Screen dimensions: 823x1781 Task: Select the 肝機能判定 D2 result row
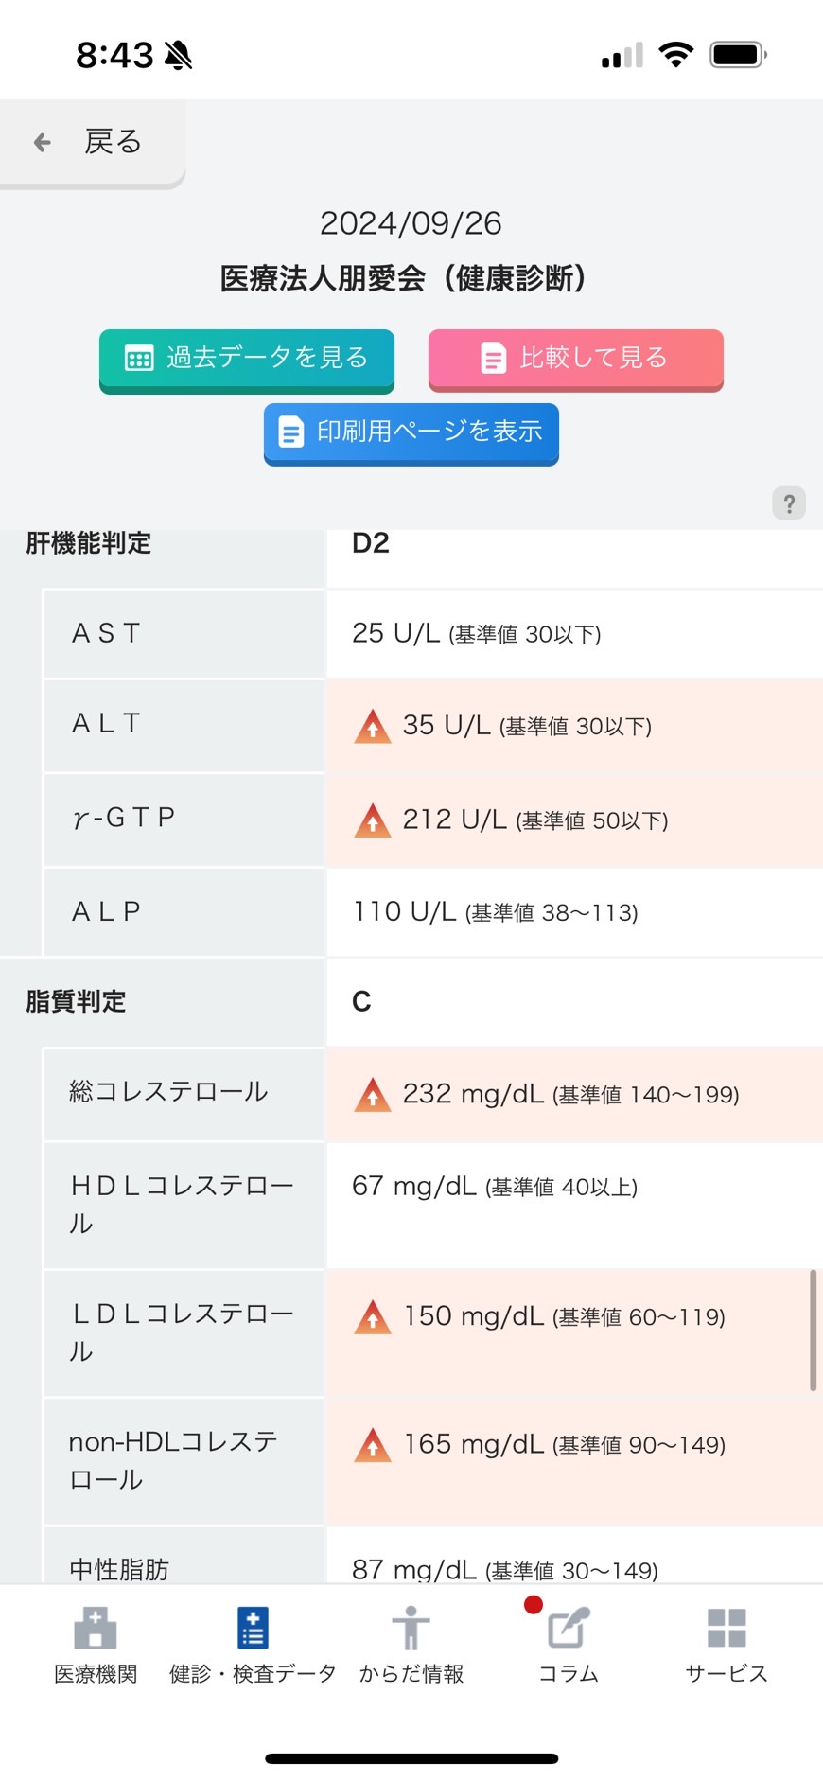pos(411,545)
